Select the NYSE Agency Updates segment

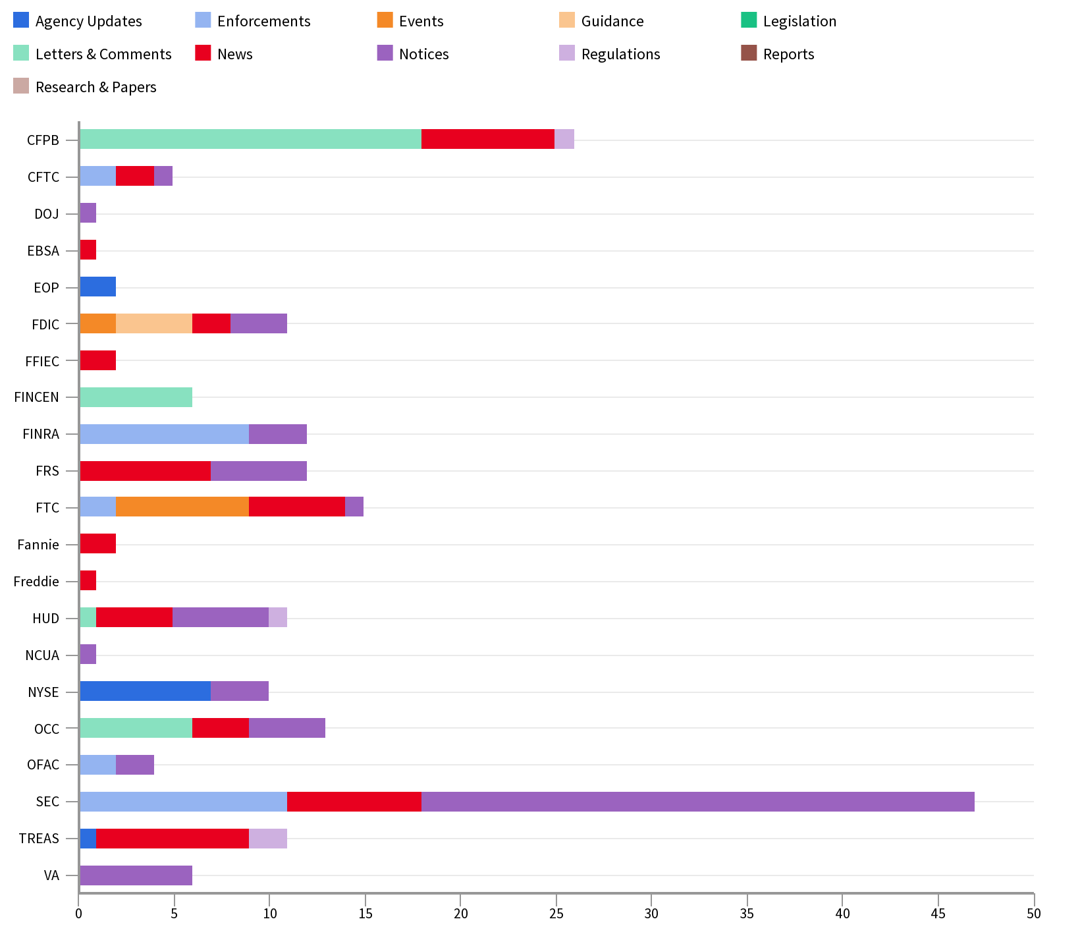145,691
